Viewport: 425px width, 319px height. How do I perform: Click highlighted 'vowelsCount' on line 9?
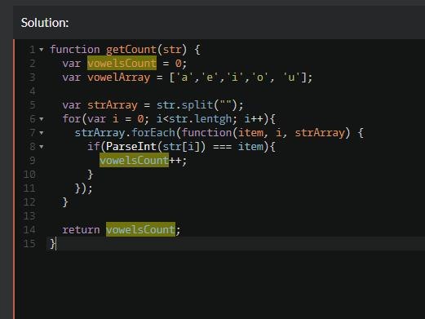134,160
